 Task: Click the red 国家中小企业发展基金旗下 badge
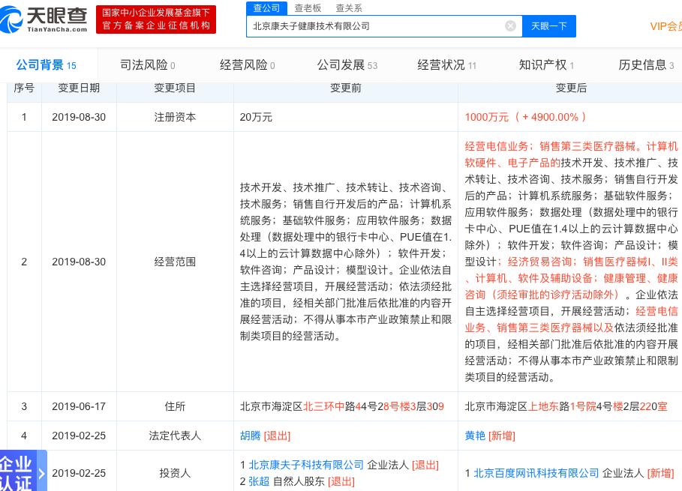(156, 19)
